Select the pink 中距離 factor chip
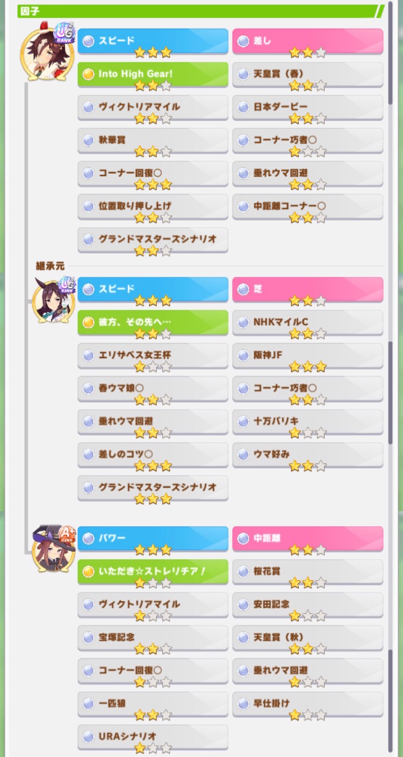 308,539
